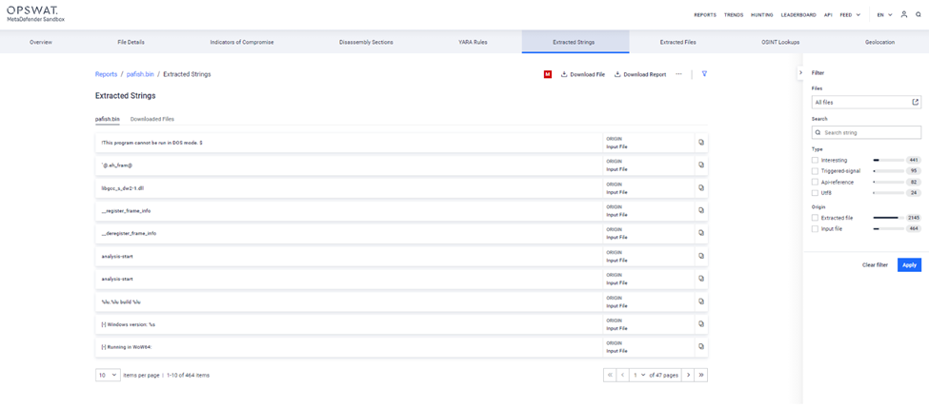929x408 pixels.
Task: Go to the first page
Action: click(x=610, y=375)
